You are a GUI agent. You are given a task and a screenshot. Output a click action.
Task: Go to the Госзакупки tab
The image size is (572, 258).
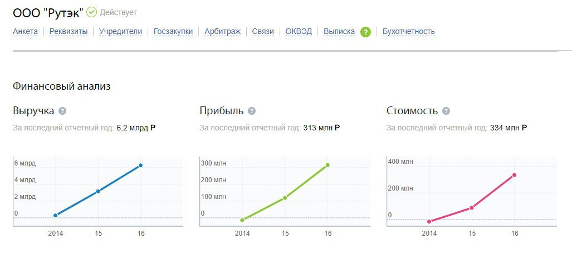click(x=173, y=31)
